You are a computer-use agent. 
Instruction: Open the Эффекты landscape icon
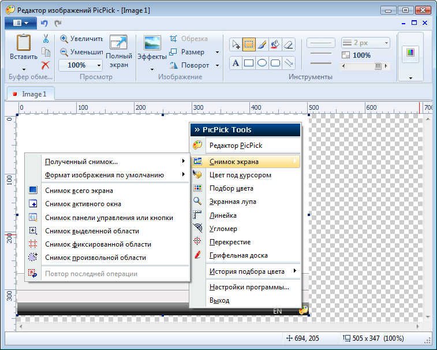click(x=152, y=43)
